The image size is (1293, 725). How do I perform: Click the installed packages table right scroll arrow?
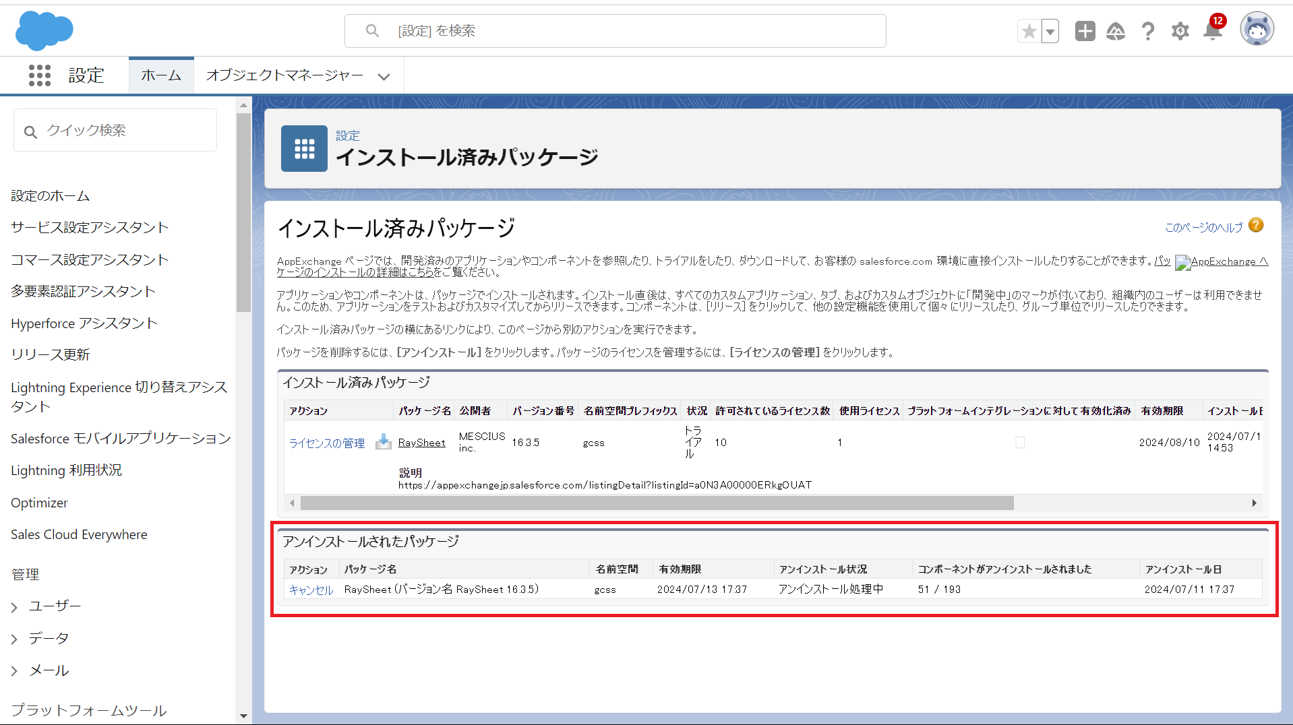1254,503
